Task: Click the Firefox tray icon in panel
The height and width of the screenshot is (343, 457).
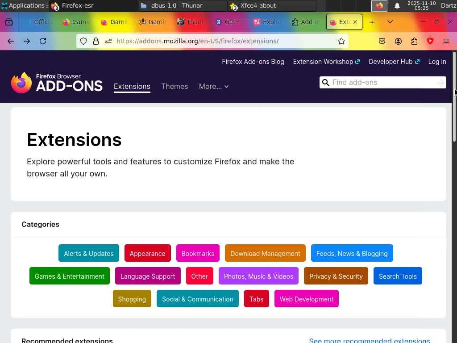Action: click(379, 6)
